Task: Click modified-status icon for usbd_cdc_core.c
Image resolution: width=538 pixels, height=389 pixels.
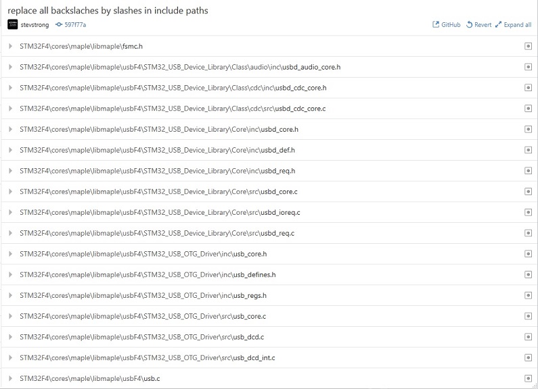Action: [x=528, y=108]
